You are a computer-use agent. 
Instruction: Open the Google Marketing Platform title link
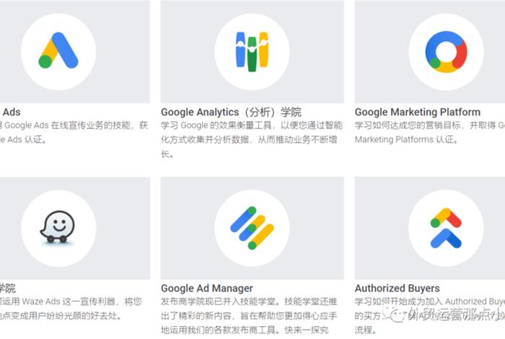tap(418, 112)
